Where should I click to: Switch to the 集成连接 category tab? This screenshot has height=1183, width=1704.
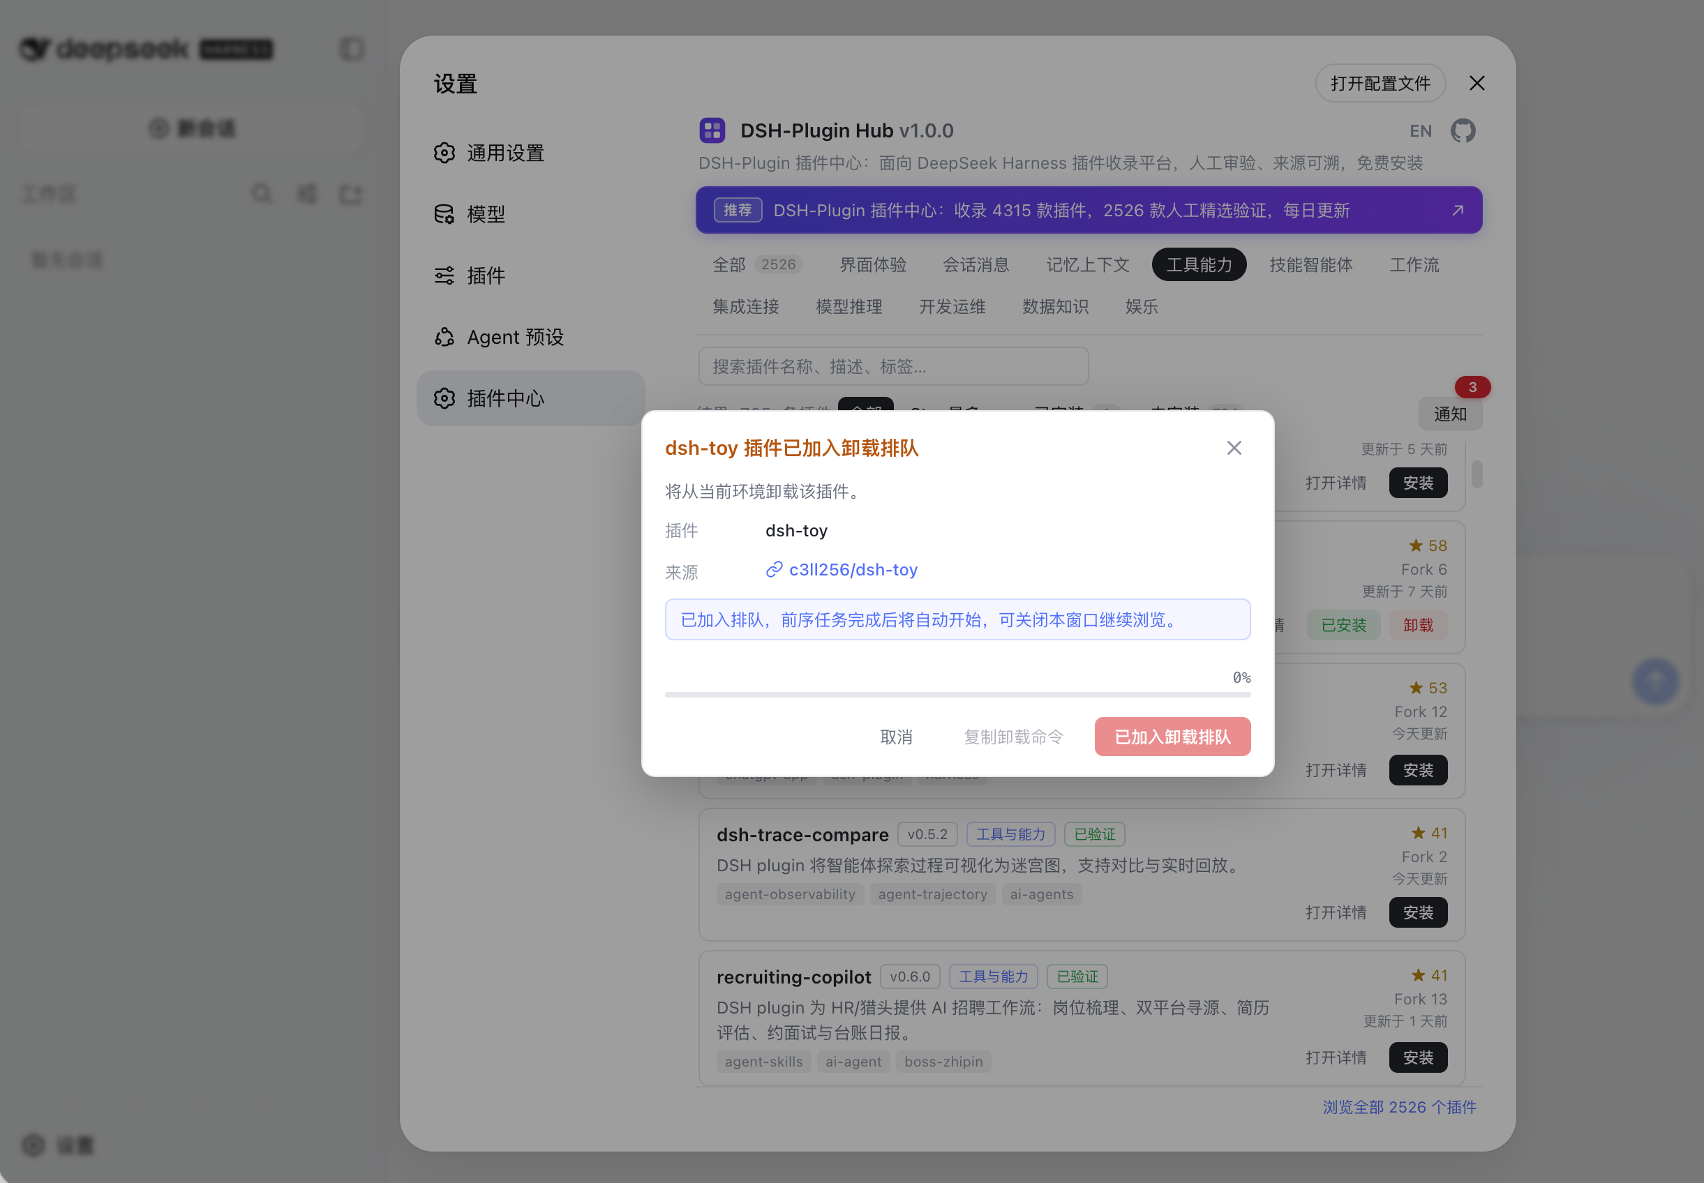(745, 307)
